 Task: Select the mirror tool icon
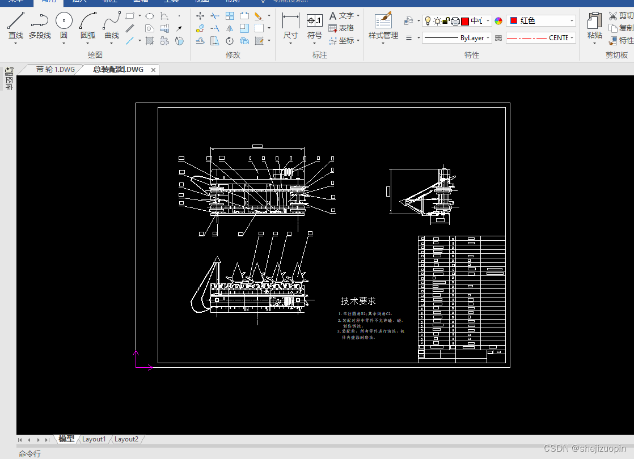[x=230, y=28]
